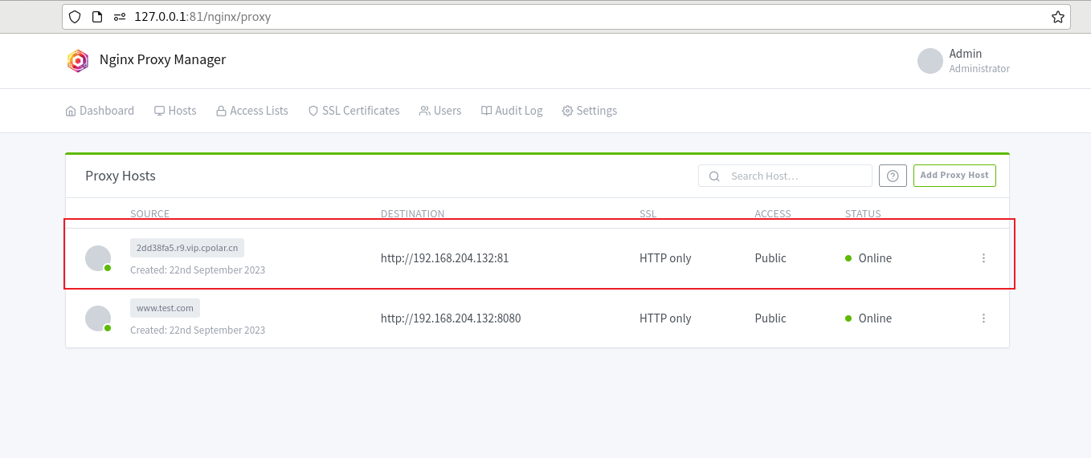
Task: Click the DESTINATION column header
Action: pyautogui.click(x=412, y=214)
